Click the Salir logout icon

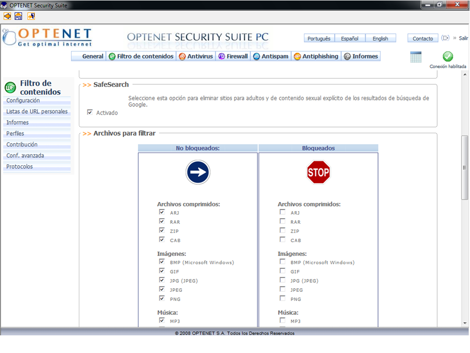coord(445,38)
